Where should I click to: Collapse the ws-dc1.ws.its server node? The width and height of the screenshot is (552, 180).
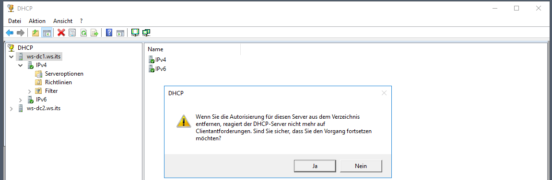[x=12, y=56]
